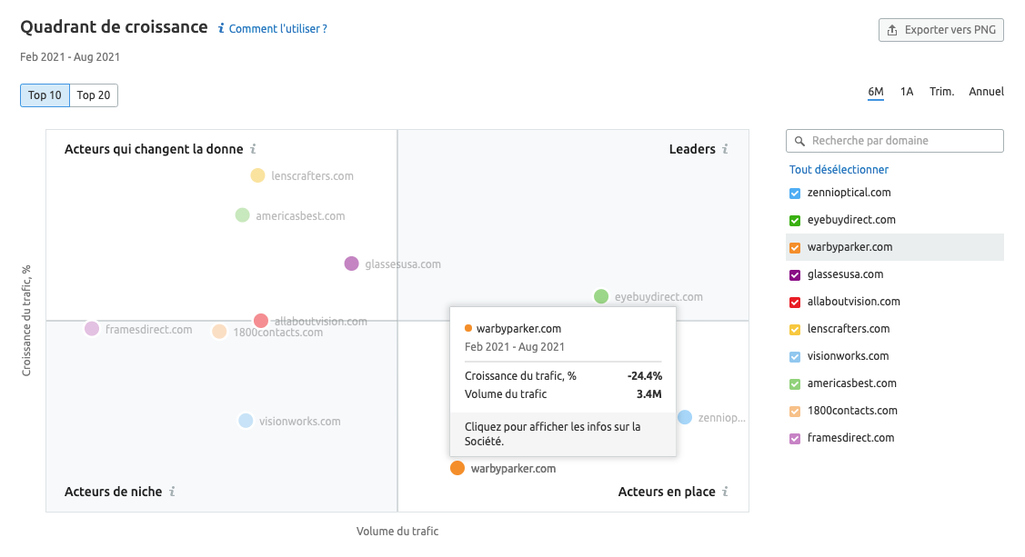
Task: Select the Trim. period tab
Action: (x=941, y=91)
